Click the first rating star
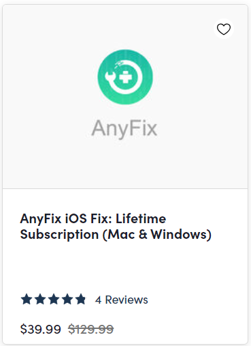251x346 pixels. click(27, 300)
